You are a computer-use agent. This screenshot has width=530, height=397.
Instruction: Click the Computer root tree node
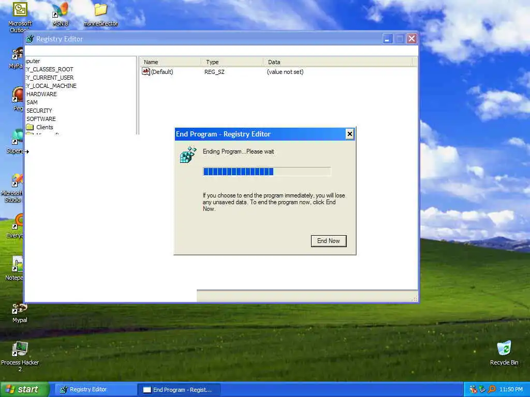click(33, 61)
